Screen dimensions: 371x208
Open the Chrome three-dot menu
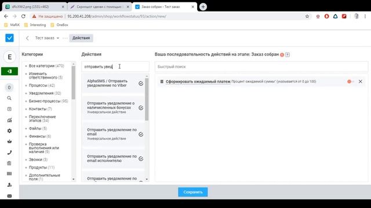click(x=365, y=16)
